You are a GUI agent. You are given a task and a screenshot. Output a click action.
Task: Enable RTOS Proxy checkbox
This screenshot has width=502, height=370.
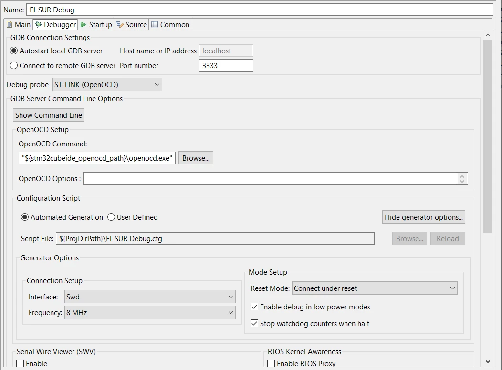click(x=271, y=364)
